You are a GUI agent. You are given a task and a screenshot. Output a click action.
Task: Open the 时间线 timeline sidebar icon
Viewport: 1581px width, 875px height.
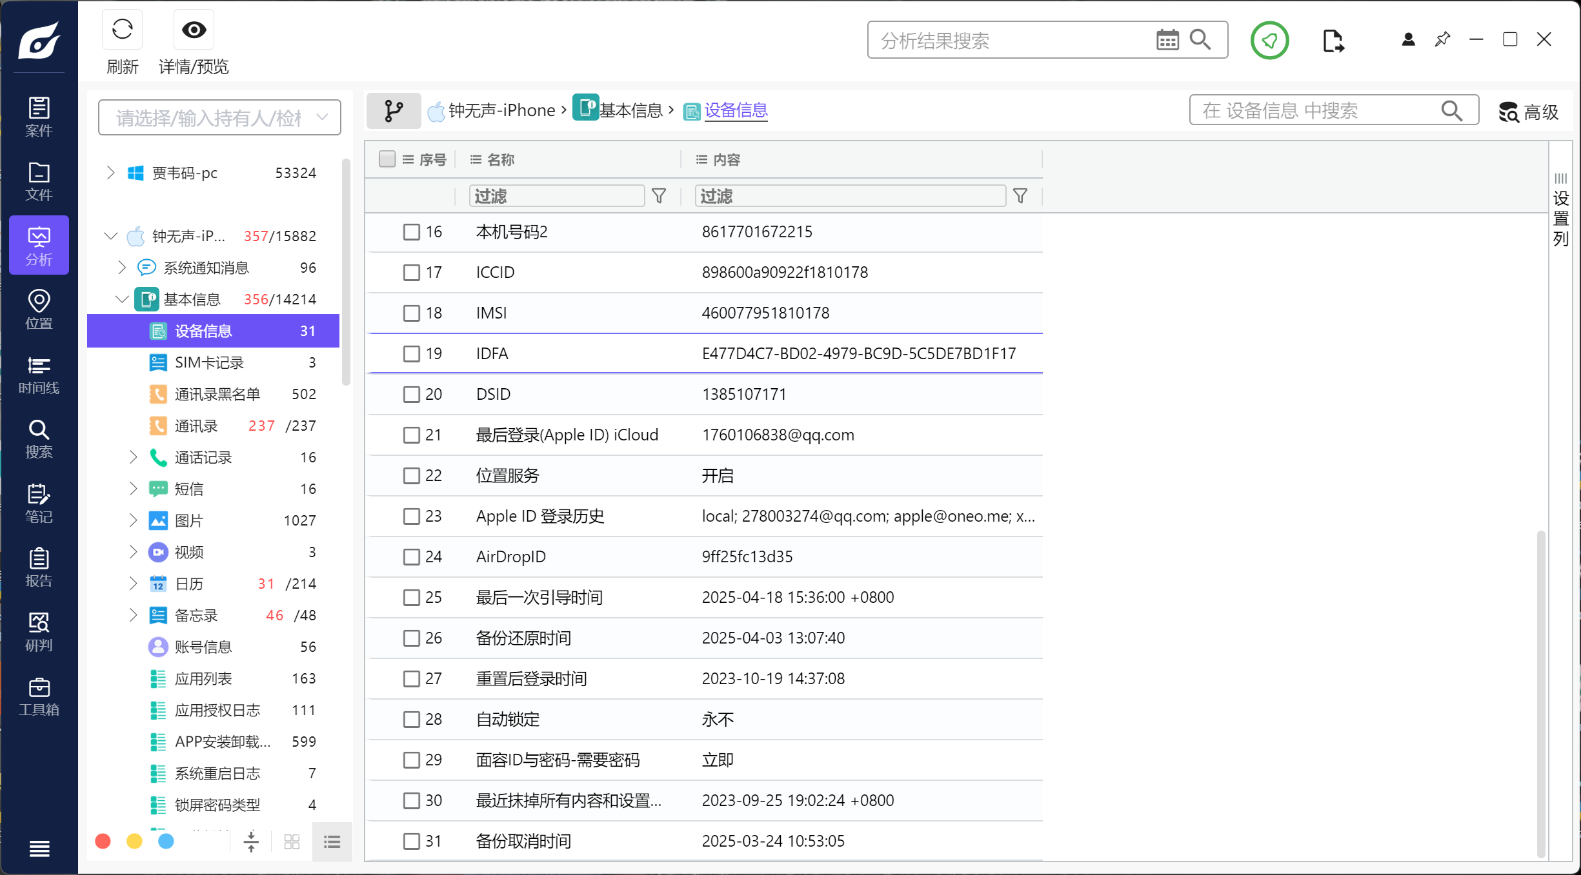click(x=39, y=375)
